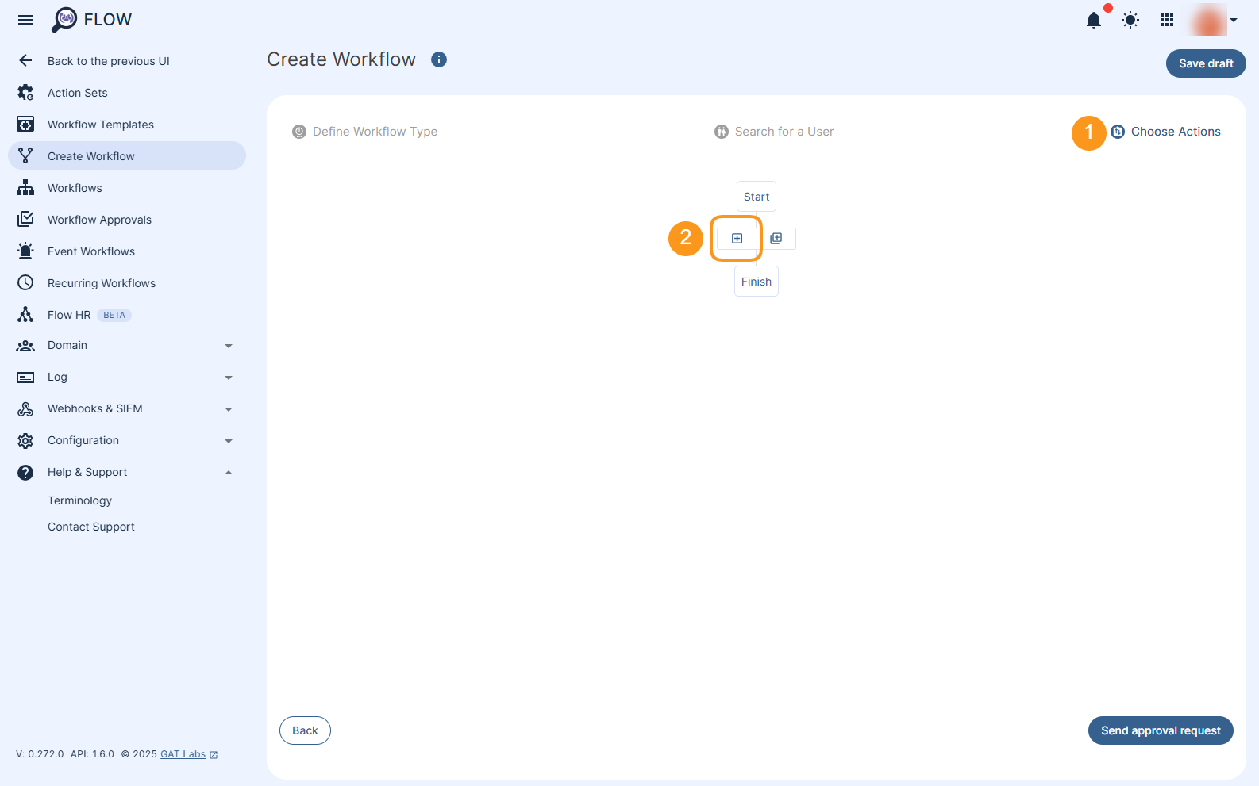This screenshot has width=1259, height=786.
Task: Click the version text V: 0.272.0
Action: [x=40, y=754]
